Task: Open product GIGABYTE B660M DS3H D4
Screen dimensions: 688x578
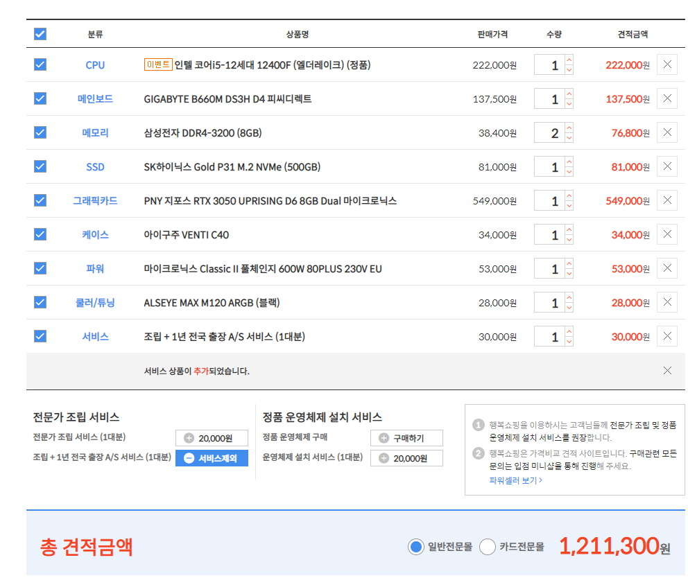Action: pyautogui.click(x=227, y=98)
